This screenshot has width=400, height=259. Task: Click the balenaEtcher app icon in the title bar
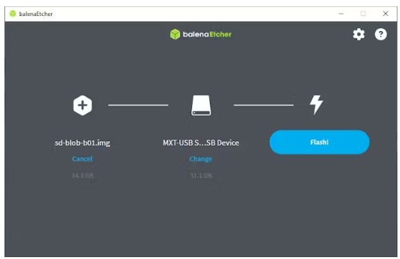coord(12,13)
